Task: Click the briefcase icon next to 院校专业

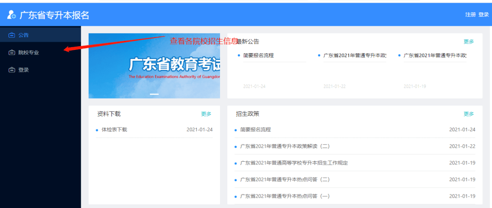Action: [x=11, y=53]
